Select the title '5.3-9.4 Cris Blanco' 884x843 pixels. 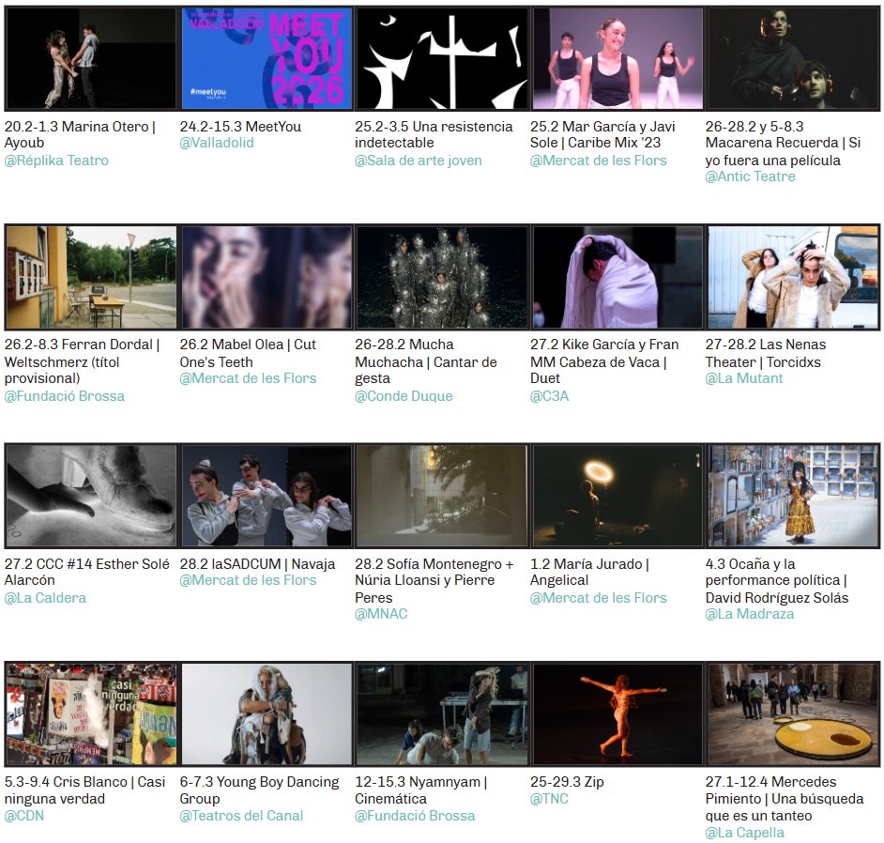[84, 790]
